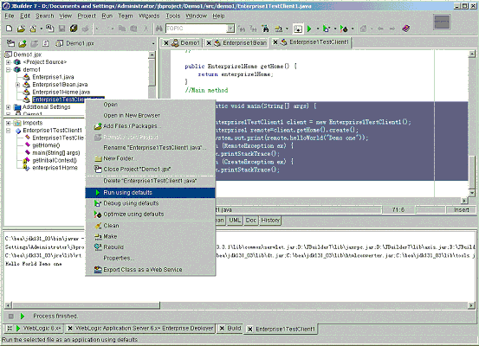Choose Export Class as a Web Service
The width and height of the screenshot is (479, 346).
point(151,269)
